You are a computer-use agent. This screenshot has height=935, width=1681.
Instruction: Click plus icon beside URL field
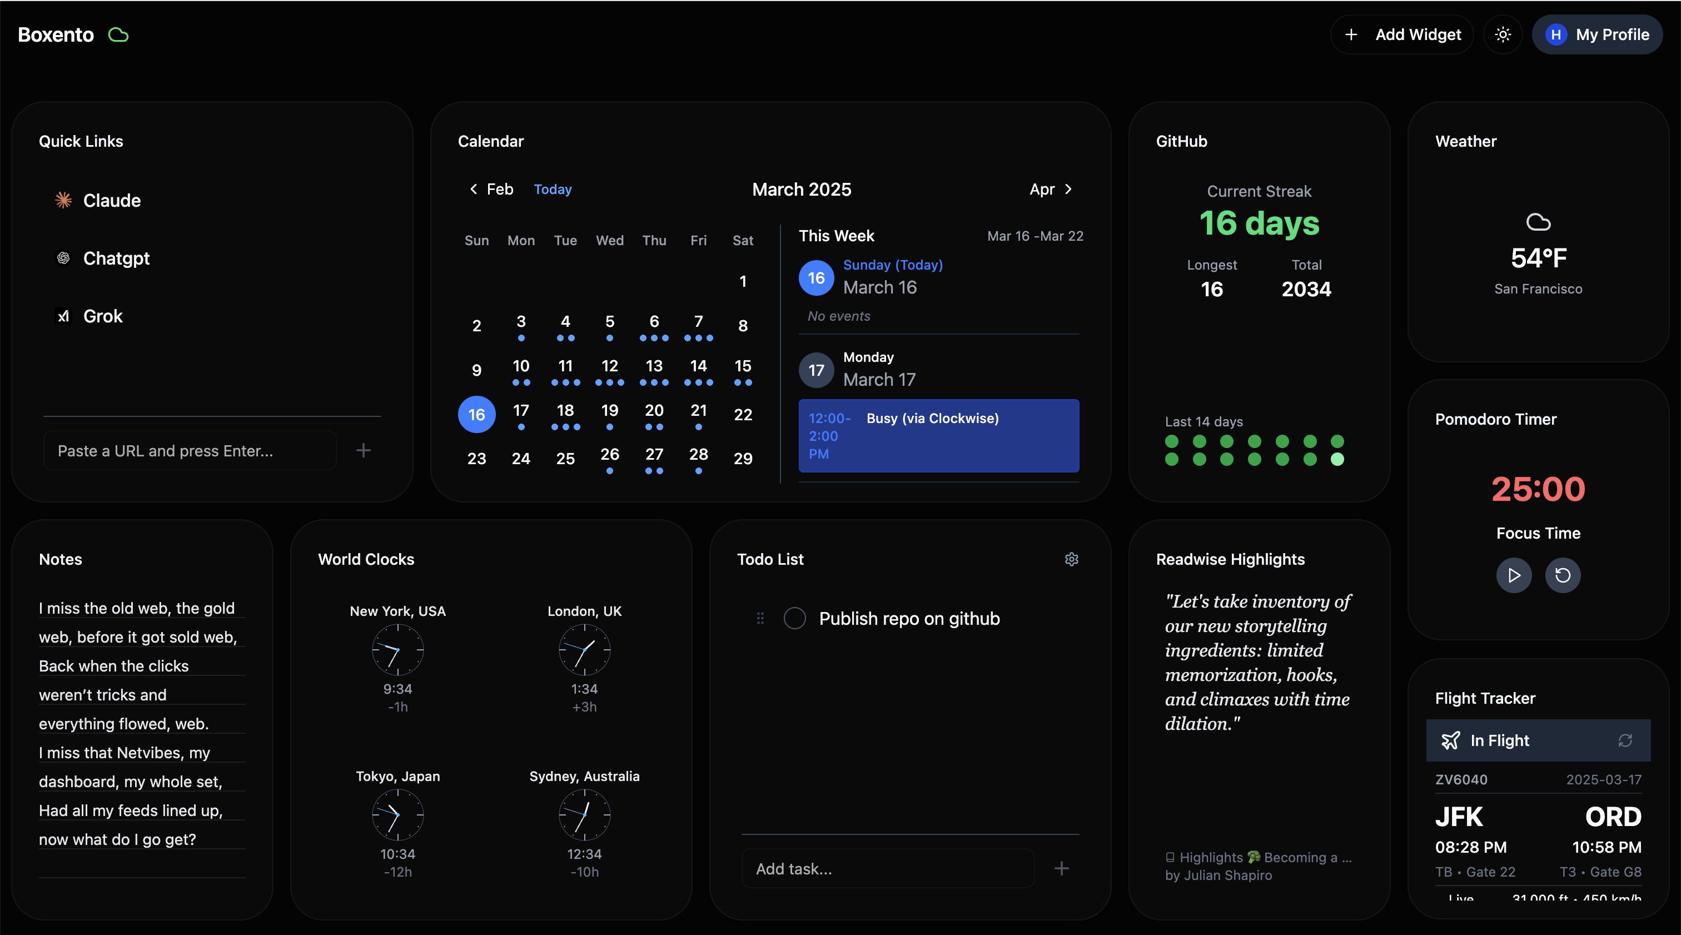click(364, 450)
